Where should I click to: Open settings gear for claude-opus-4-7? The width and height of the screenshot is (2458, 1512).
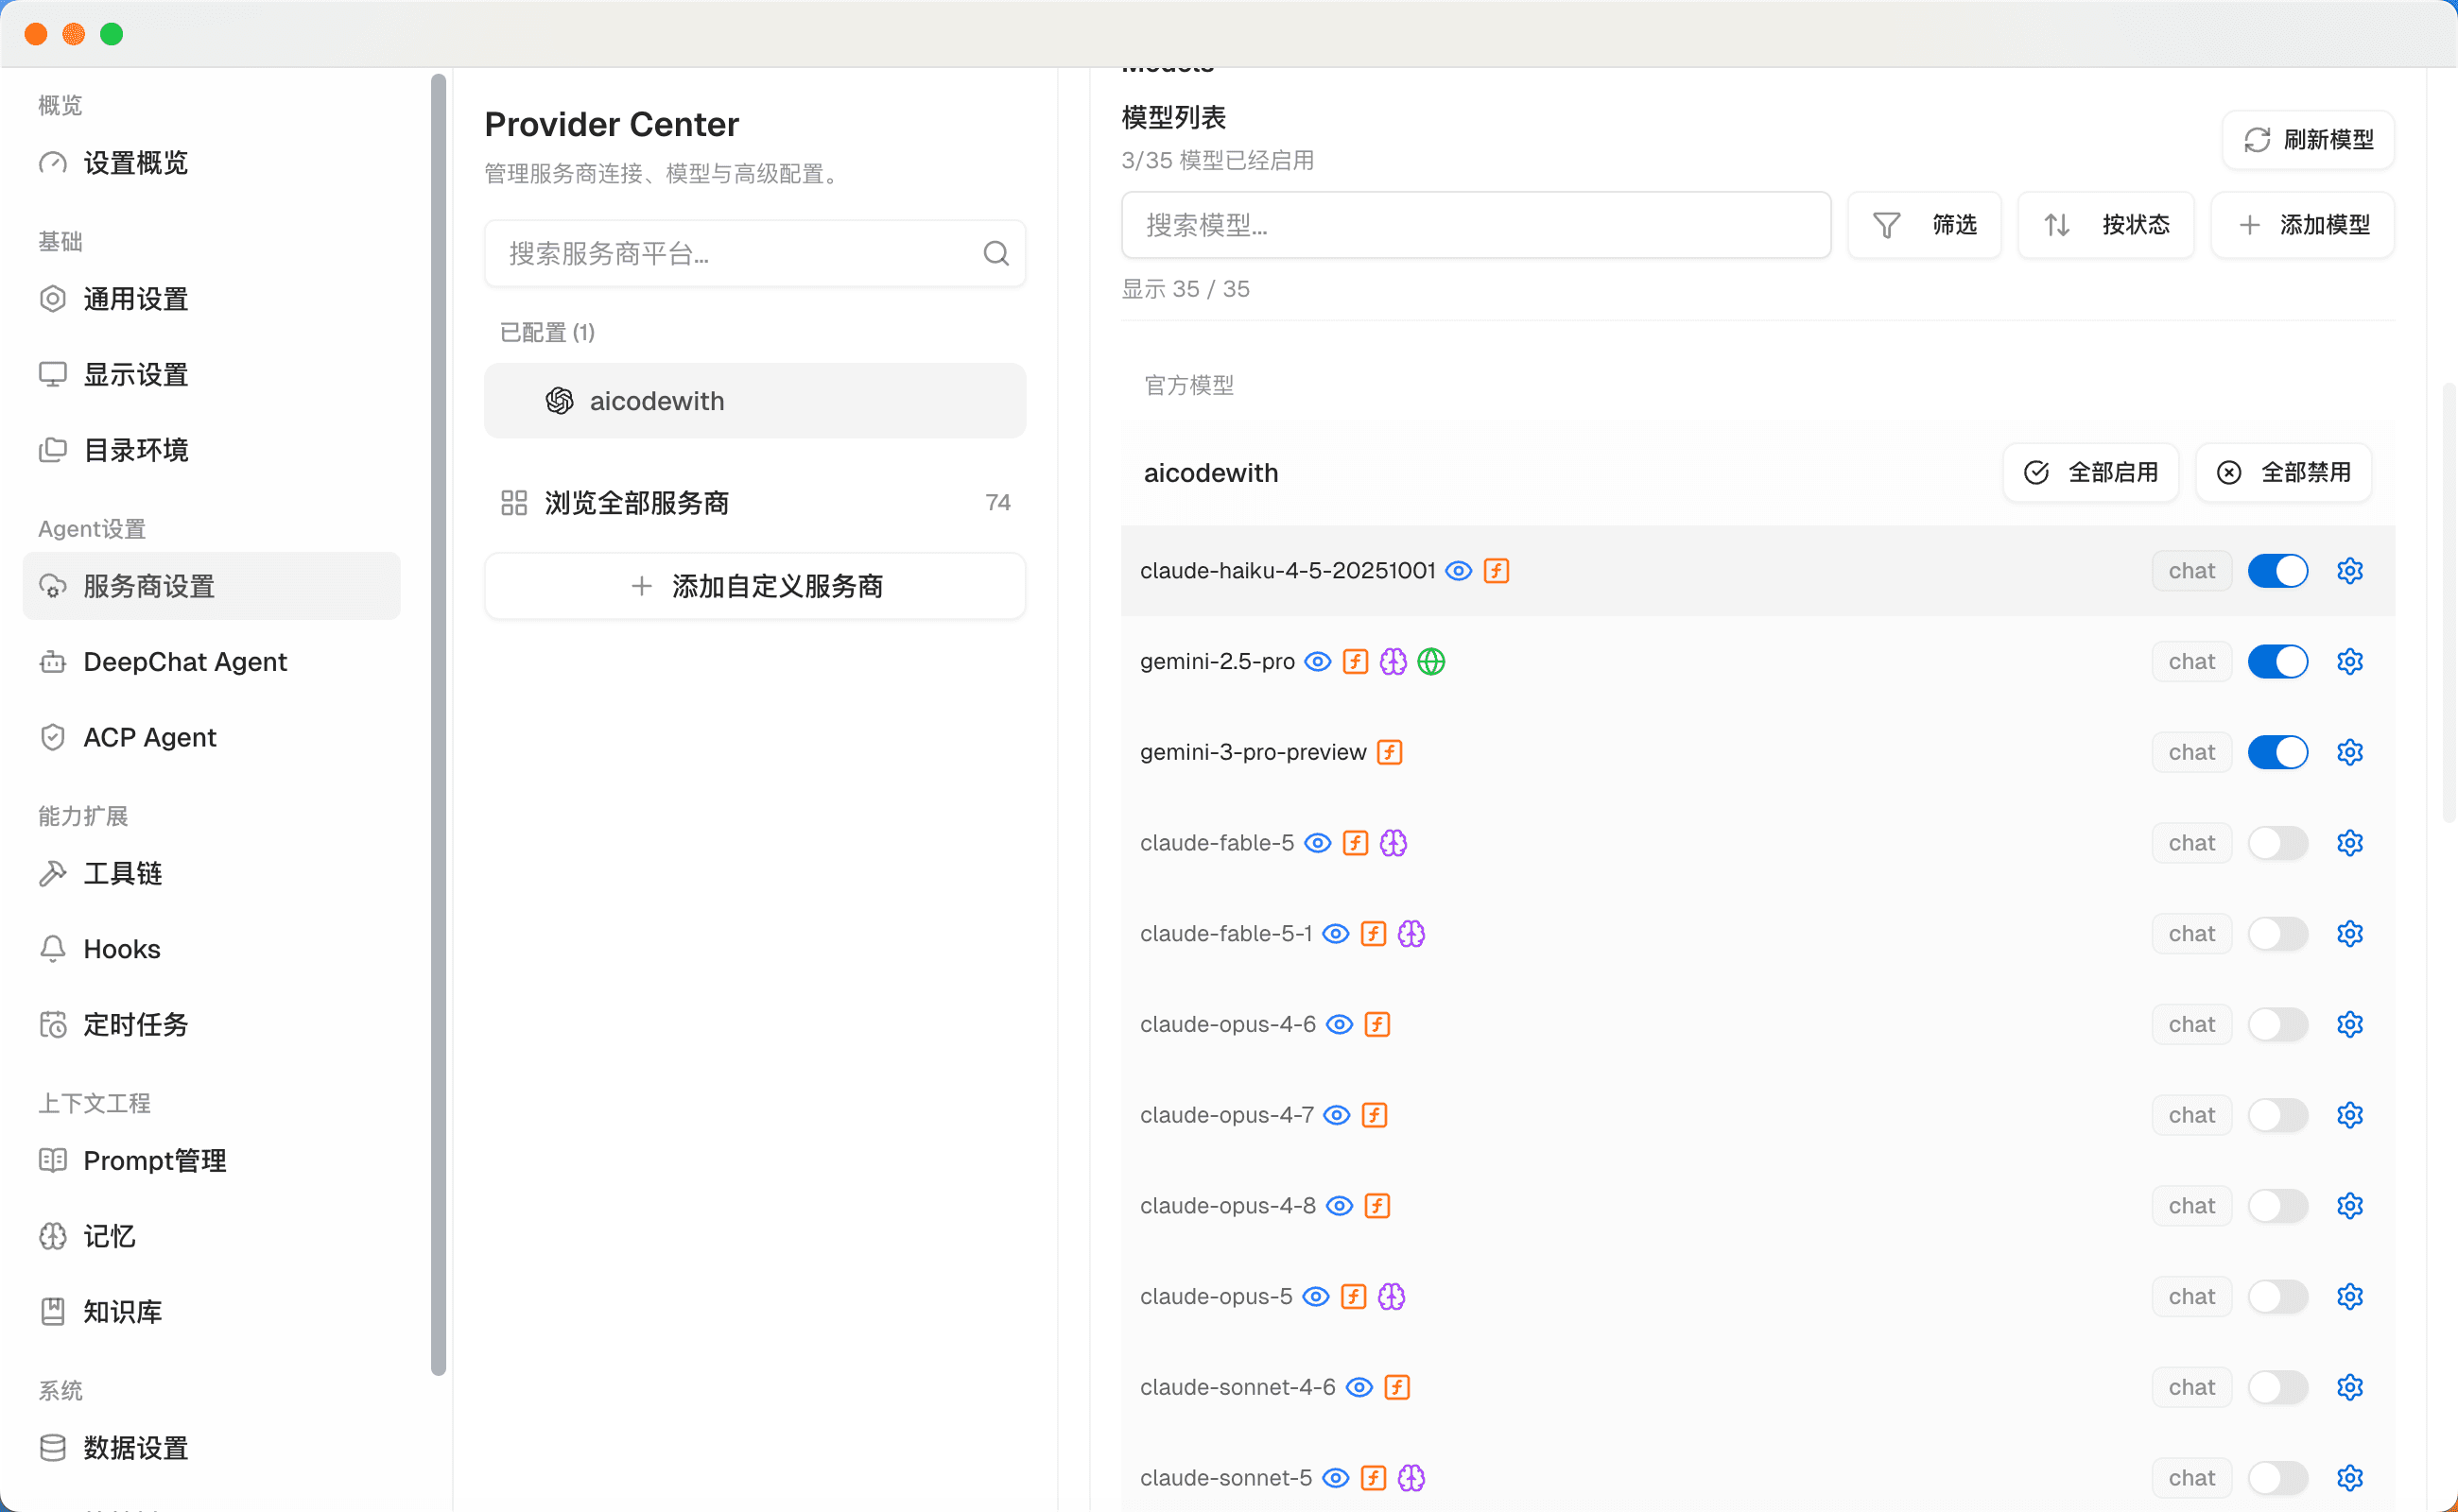point(2349,1115)
